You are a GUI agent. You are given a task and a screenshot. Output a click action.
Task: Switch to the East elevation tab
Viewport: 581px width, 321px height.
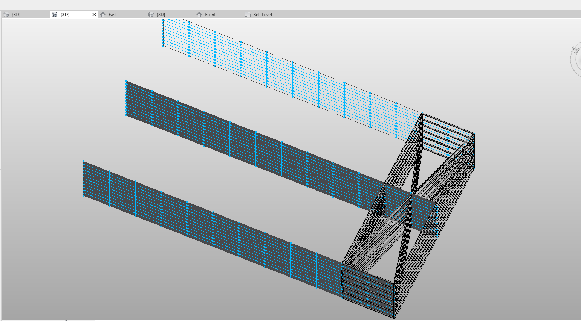click(x=112, y=14)
